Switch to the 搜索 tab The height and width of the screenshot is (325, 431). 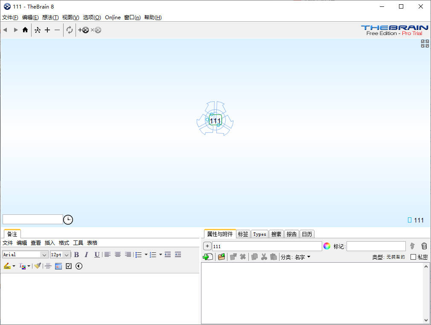277,234
